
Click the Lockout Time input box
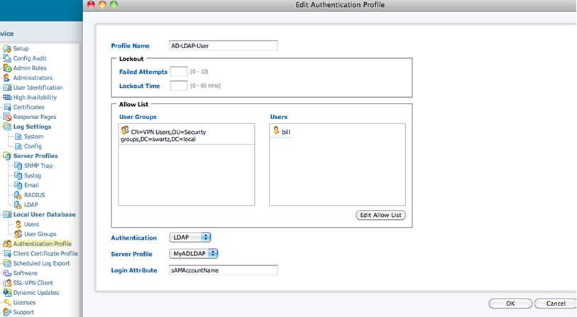point(179,86)
